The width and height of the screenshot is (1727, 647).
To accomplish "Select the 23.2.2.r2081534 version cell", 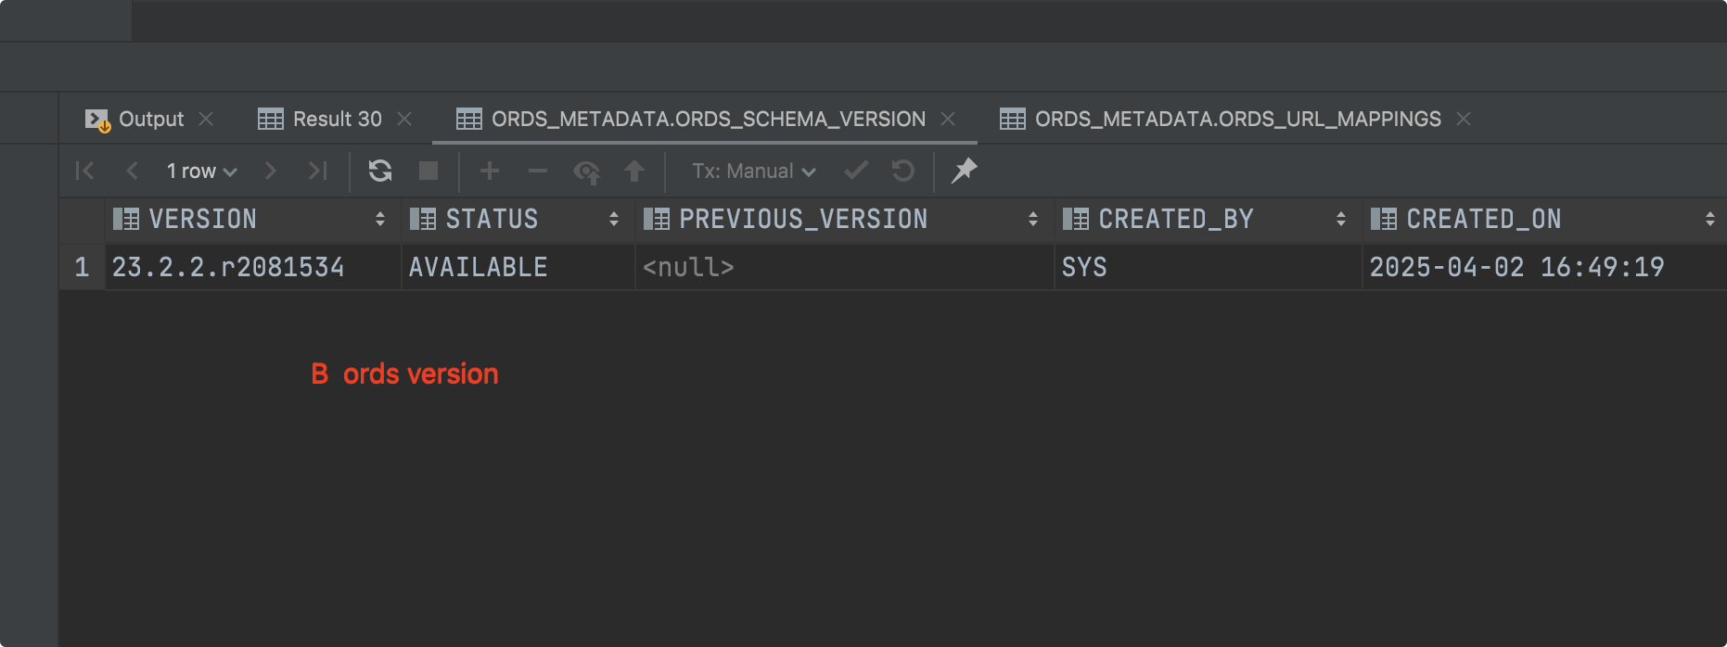I will click(x=228, y=268).
